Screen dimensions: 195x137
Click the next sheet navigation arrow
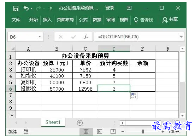click(x=26, y=123)
